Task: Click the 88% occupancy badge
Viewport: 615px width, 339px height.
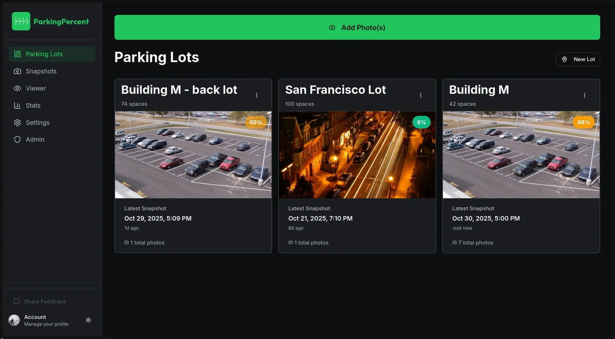Action: [583, 122]
